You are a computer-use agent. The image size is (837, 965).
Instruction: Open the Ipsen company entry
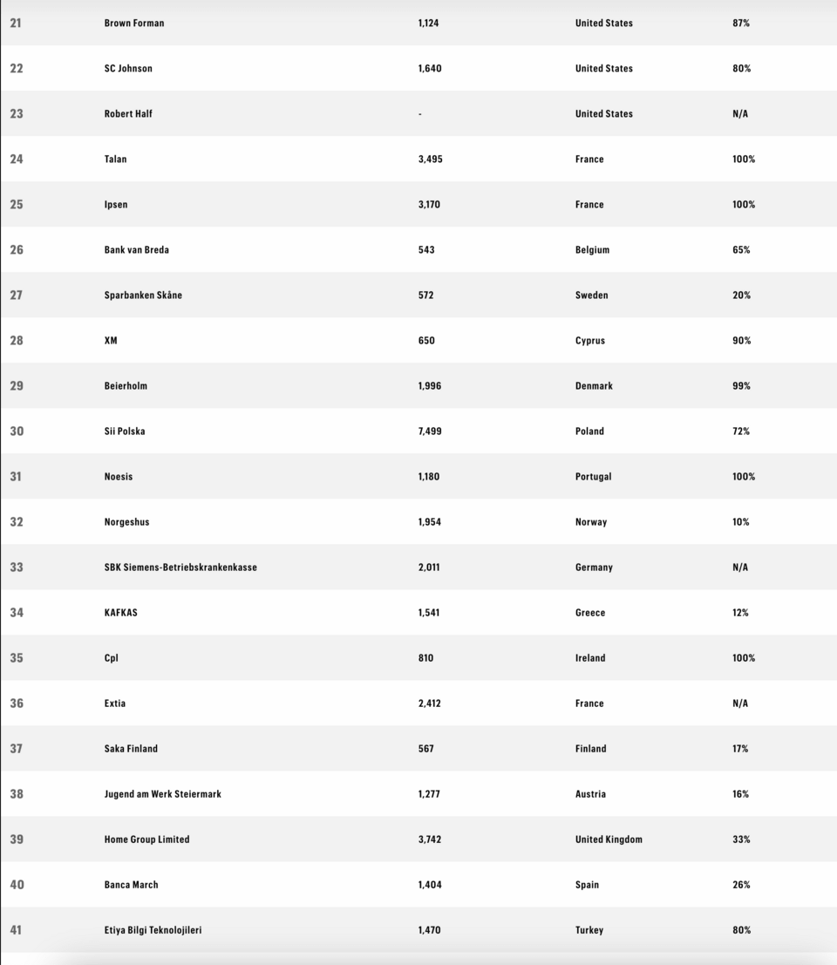[116, 204]
